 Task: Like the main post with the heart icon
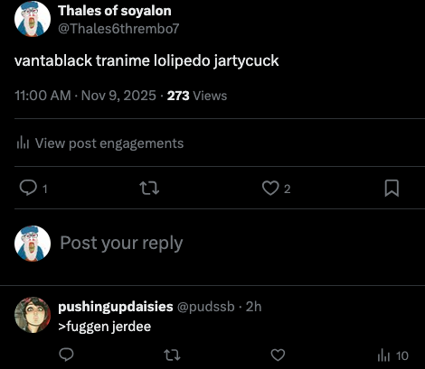point(270,189)
